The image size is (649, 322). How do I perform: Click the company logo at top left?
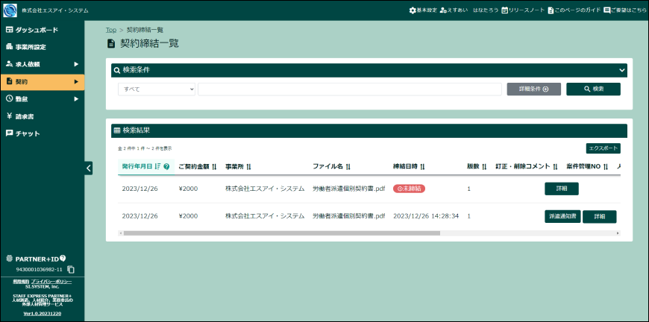click(10, 10)
